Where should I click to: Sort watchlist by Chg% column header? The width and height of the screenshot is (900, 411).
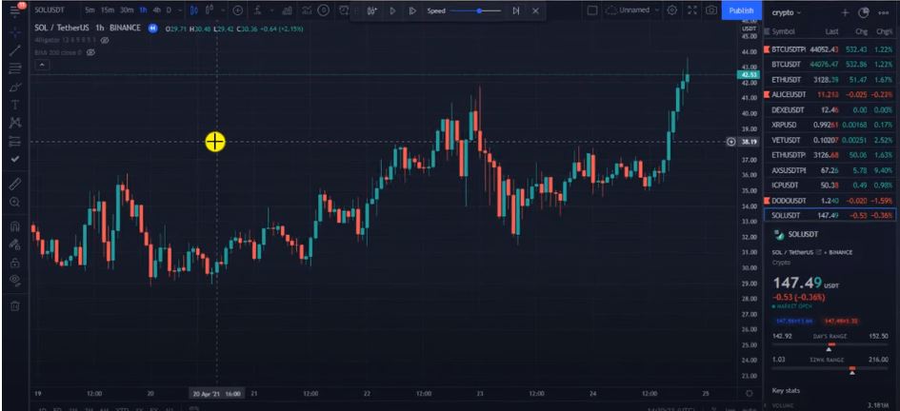pos(884,32)
